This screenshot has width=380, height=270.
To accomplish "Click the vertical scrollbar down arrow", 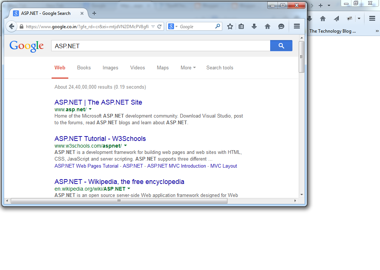I will (301, 194).
